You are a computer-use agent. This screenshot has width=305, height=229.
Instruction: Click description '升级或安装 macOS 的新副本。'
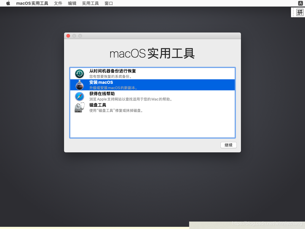pyautogui.click(x=113, y=88)
